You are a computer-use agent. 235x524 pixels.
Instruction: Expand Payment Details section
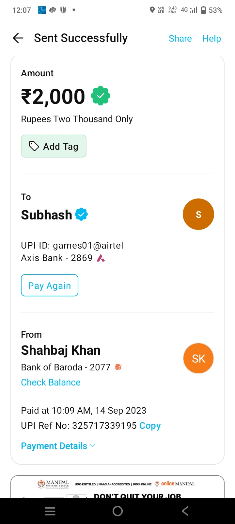pyautogui.click(x=54, y=446)
